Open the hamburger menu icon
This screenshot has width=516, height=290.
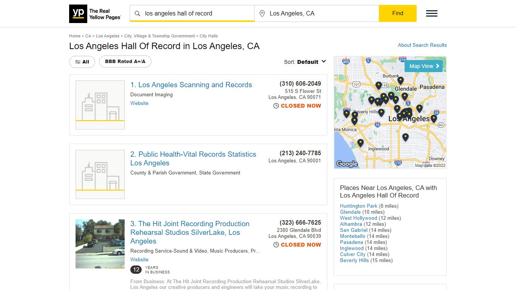[x=432, y=14]
